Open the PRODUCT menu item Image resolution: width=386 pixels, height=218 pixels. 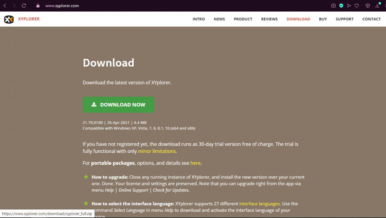[x=243, y=19]
